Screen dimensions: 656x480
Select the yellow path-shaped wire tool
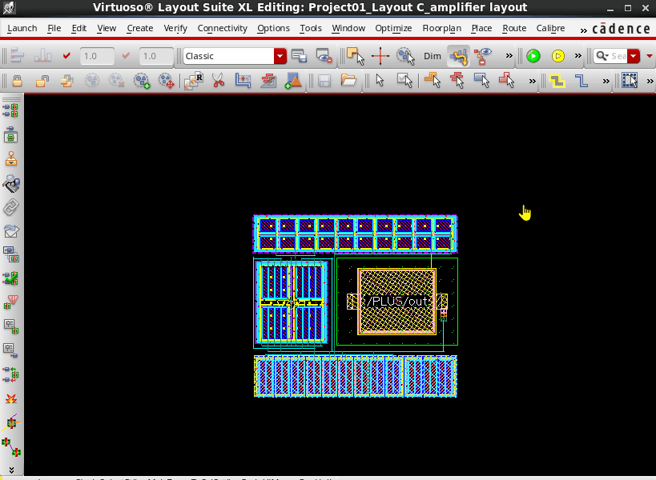click(x=557, y=81)
